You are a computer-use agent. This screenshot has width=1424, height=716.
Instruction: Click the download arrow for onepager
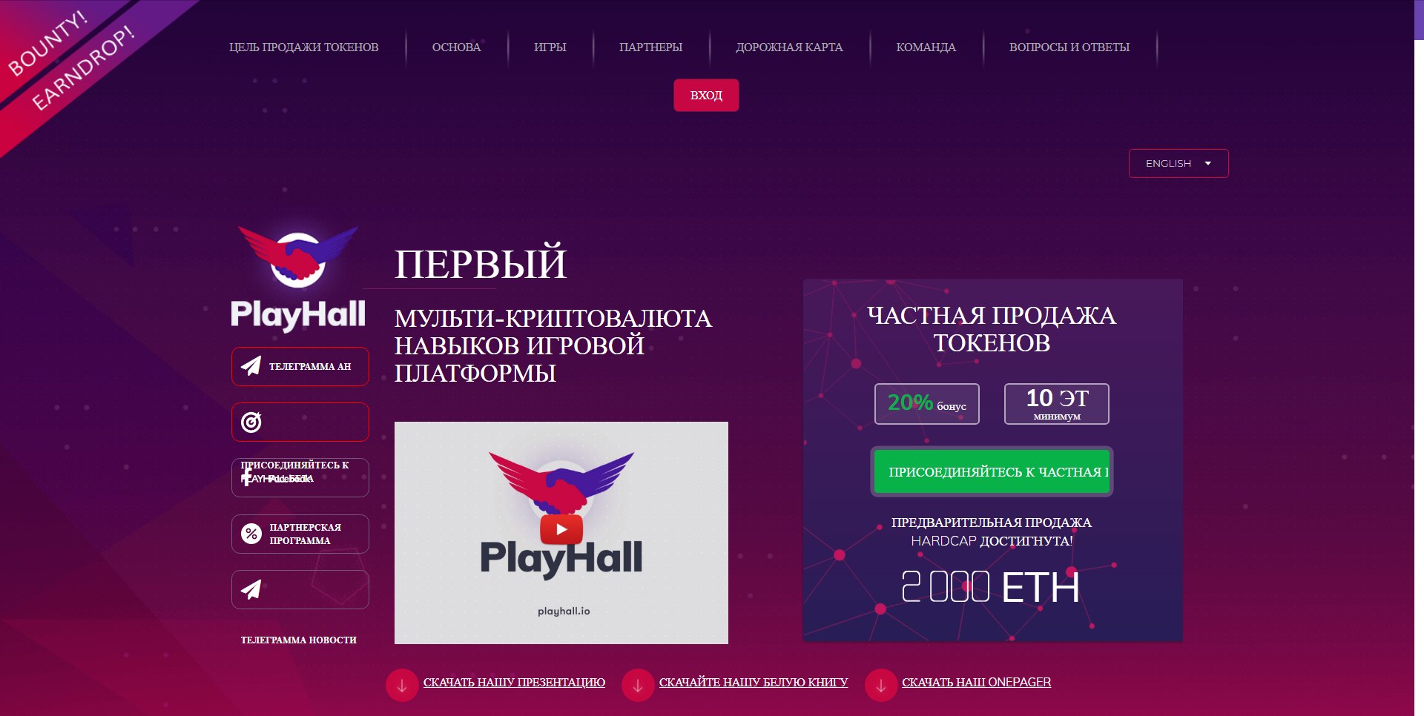(x=881, y=686)
